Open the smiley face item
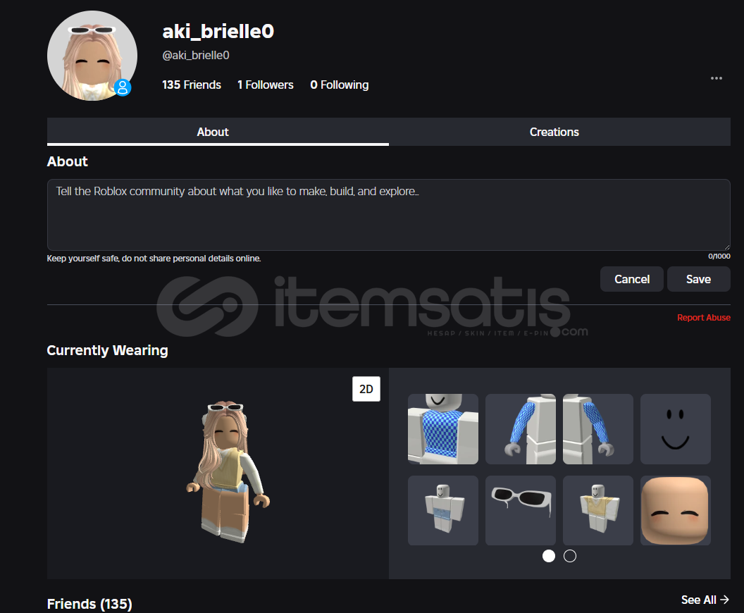The width and height of the screenshot is (744, 613). point(675,429)
